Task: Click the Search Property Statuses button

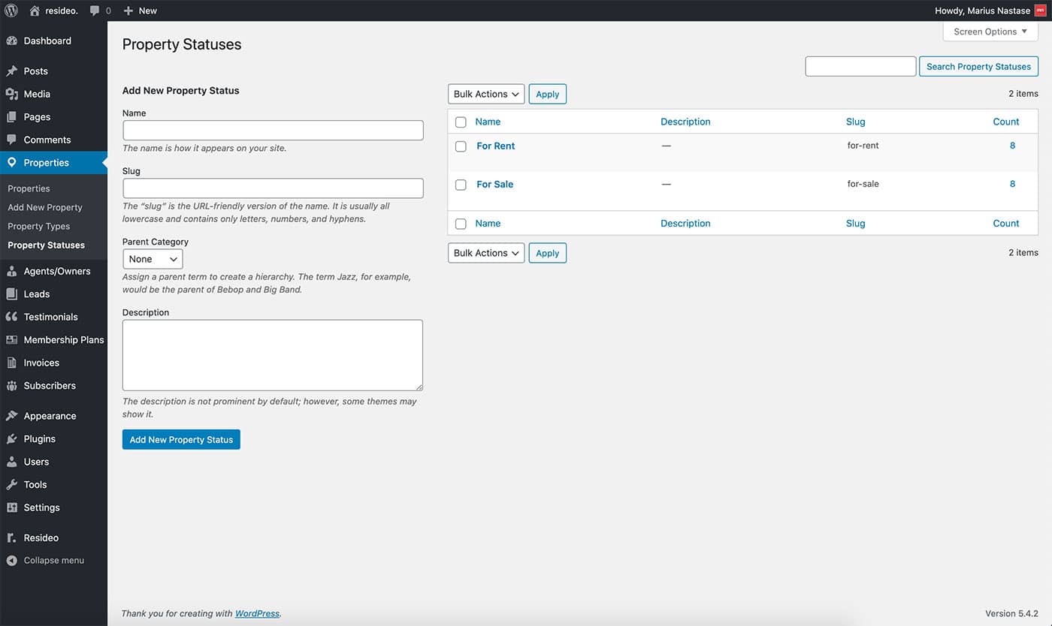Action: pos(978,67)
